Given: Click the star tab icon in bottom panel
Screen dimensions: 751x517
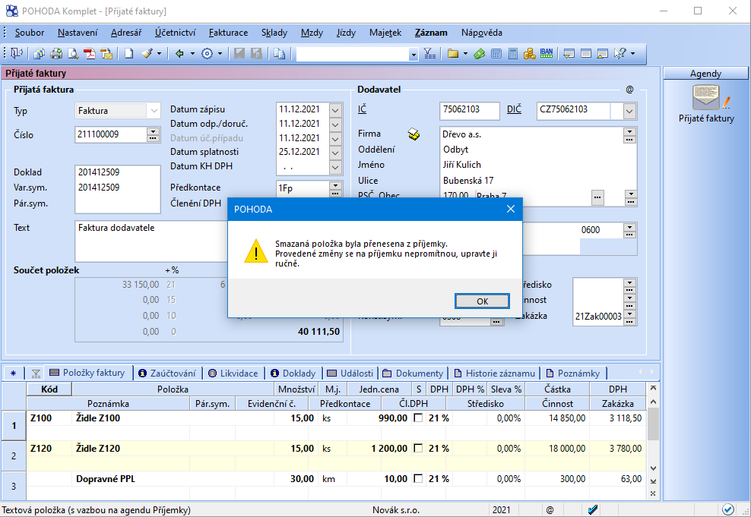Looking at the screenshot, I should 14,374.
